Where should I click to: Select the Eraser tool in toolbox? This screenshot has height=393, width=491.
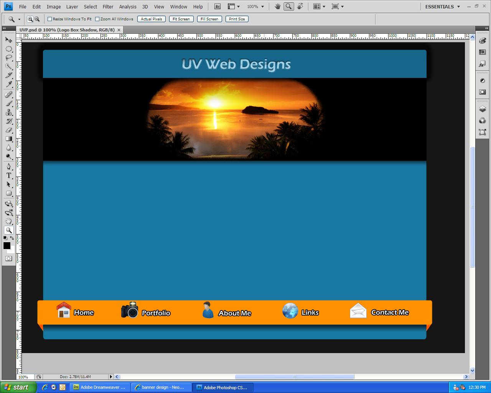[x=8, y=130]
